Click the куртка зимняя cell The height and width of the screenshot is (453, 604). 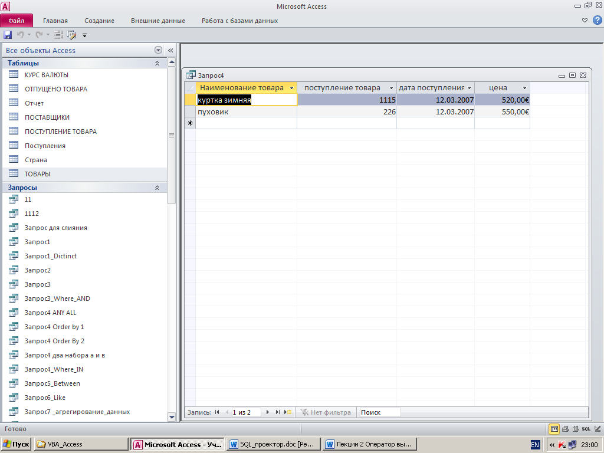point(247,100)
